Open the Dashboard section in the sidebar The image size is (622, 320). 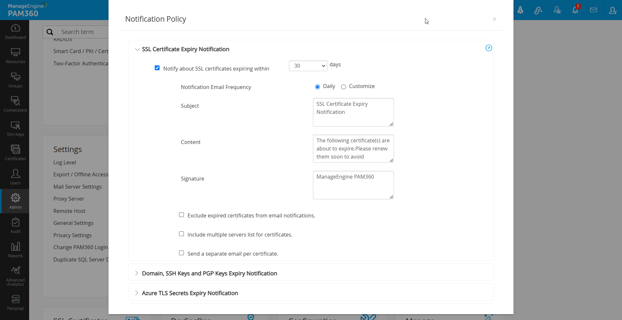point(15,31)
